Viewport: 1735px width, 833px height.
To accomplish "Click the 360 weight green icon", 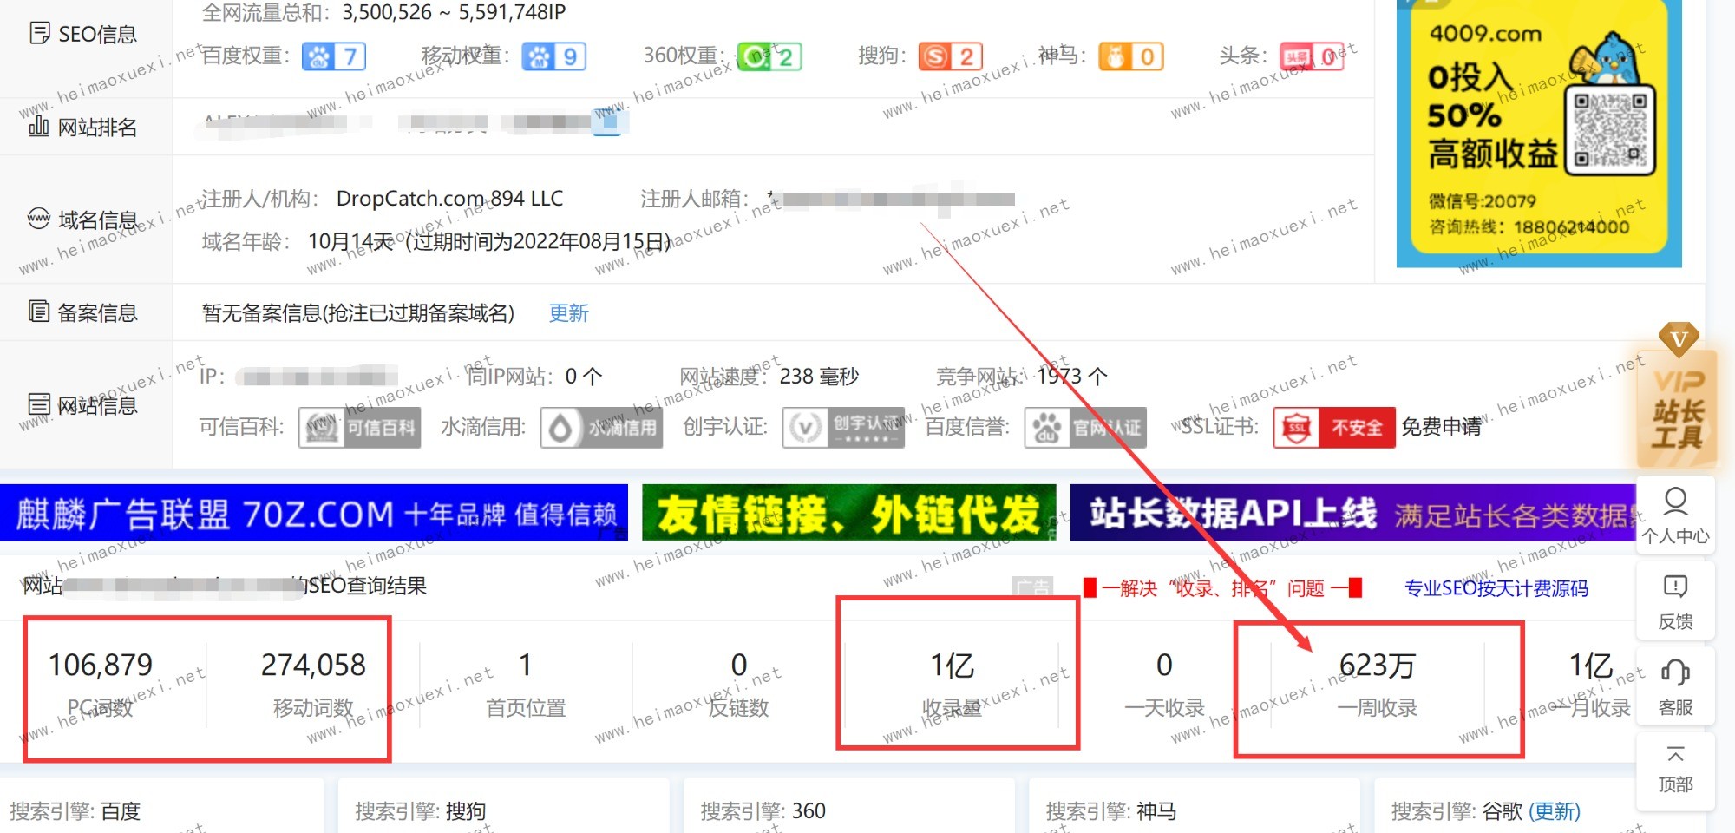I will click(x=753, y=57).
